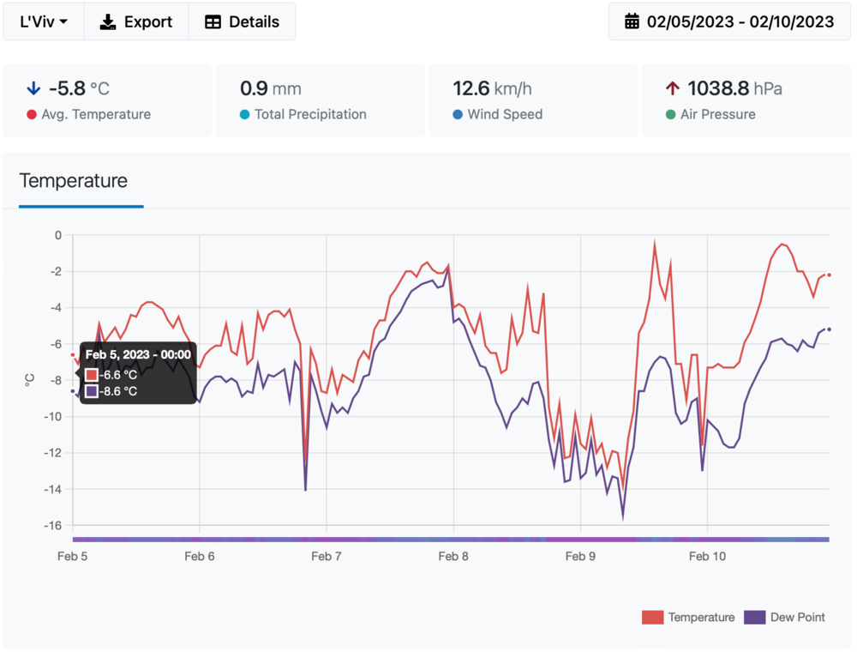This screenshot has width=857, height=658.
Task: Click the blue down arrow beside temperature
Action: coord(33,88)
